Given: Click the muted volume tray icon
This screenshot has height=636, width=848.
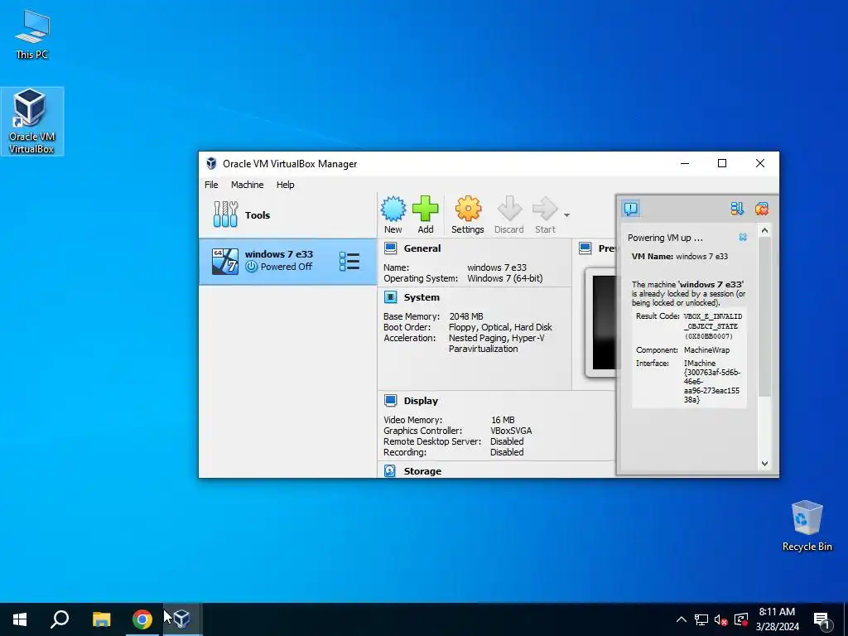Looking at the screenshot, I should [x=720, y=619].
